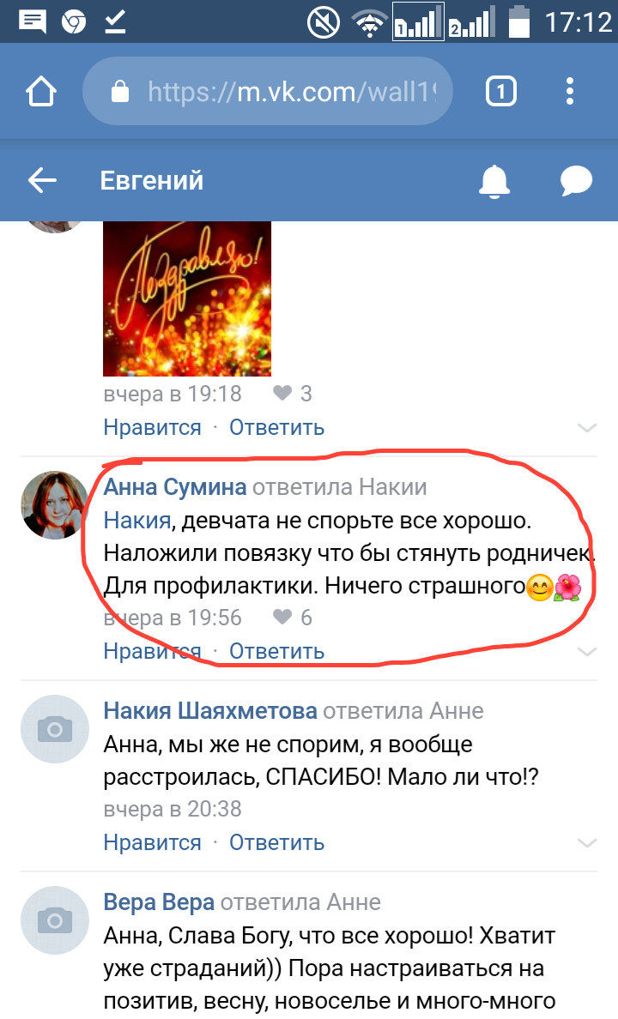Tap the Накия mention in Анна's reply
This screenshot has width=618, height=1019.
[137, 521]
